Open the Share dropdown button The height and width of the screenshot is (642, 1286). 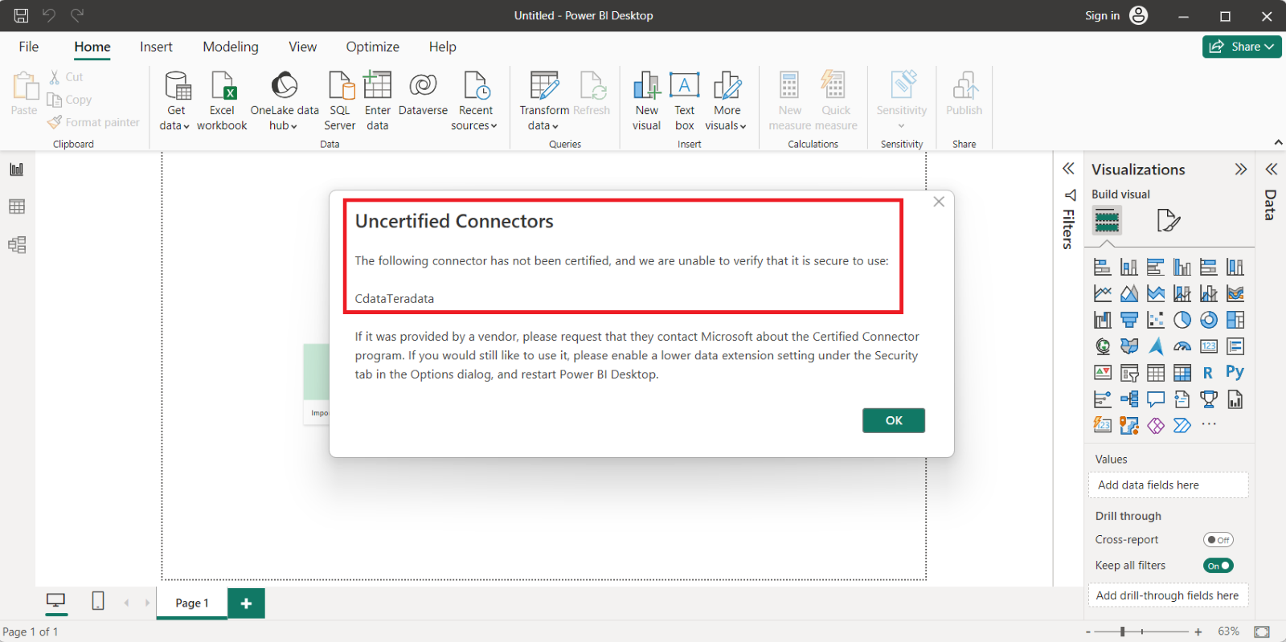(x=1242, y=47)
